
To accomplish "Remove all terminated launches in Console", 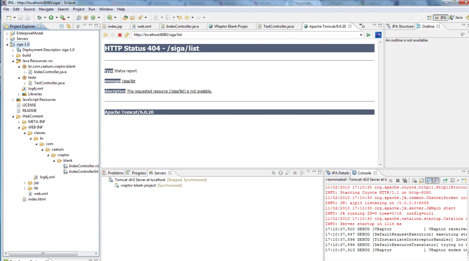I will (405, 180).
